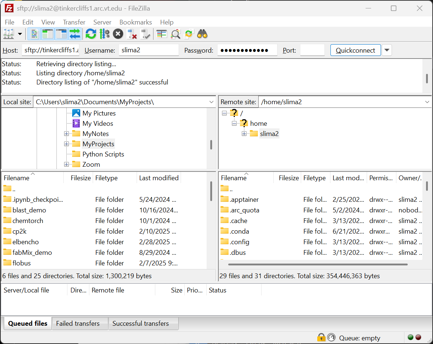Viewport: 433px width, 344px height.
Task: Switch to the Queued files tab
Action: tap(27, 323)
